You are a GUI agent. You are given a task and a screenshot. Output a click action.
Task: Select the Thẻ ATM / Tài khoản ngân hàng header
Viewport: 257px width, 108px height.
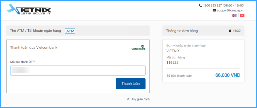pos(35,30)
